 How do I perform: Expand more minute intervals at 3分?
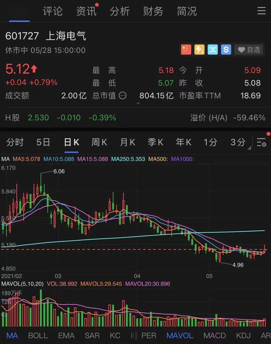249,148
